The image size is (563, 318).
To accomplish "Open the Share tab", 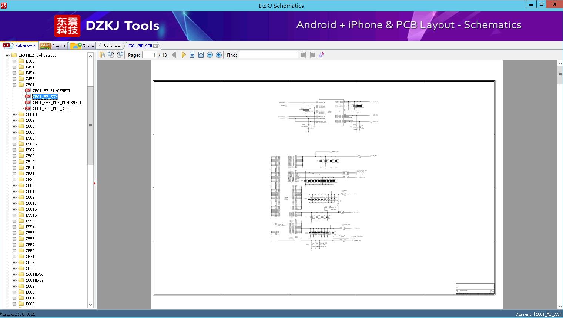I will click(x=83, y=46).
